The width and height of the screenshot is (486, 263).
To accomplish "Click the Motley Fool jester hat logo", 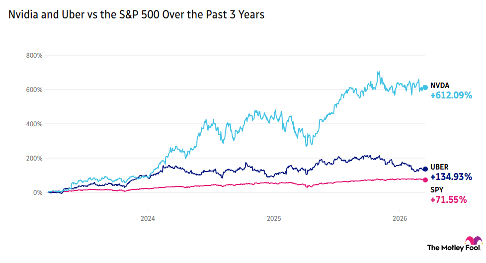I will 472,241.
